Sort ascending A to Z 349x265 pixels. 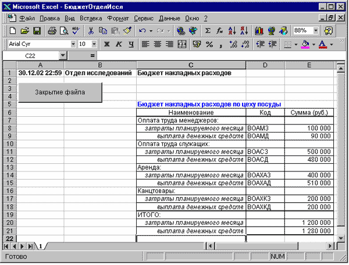tap(232, 31)
